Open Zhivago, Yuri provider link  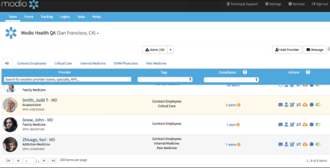34,140
